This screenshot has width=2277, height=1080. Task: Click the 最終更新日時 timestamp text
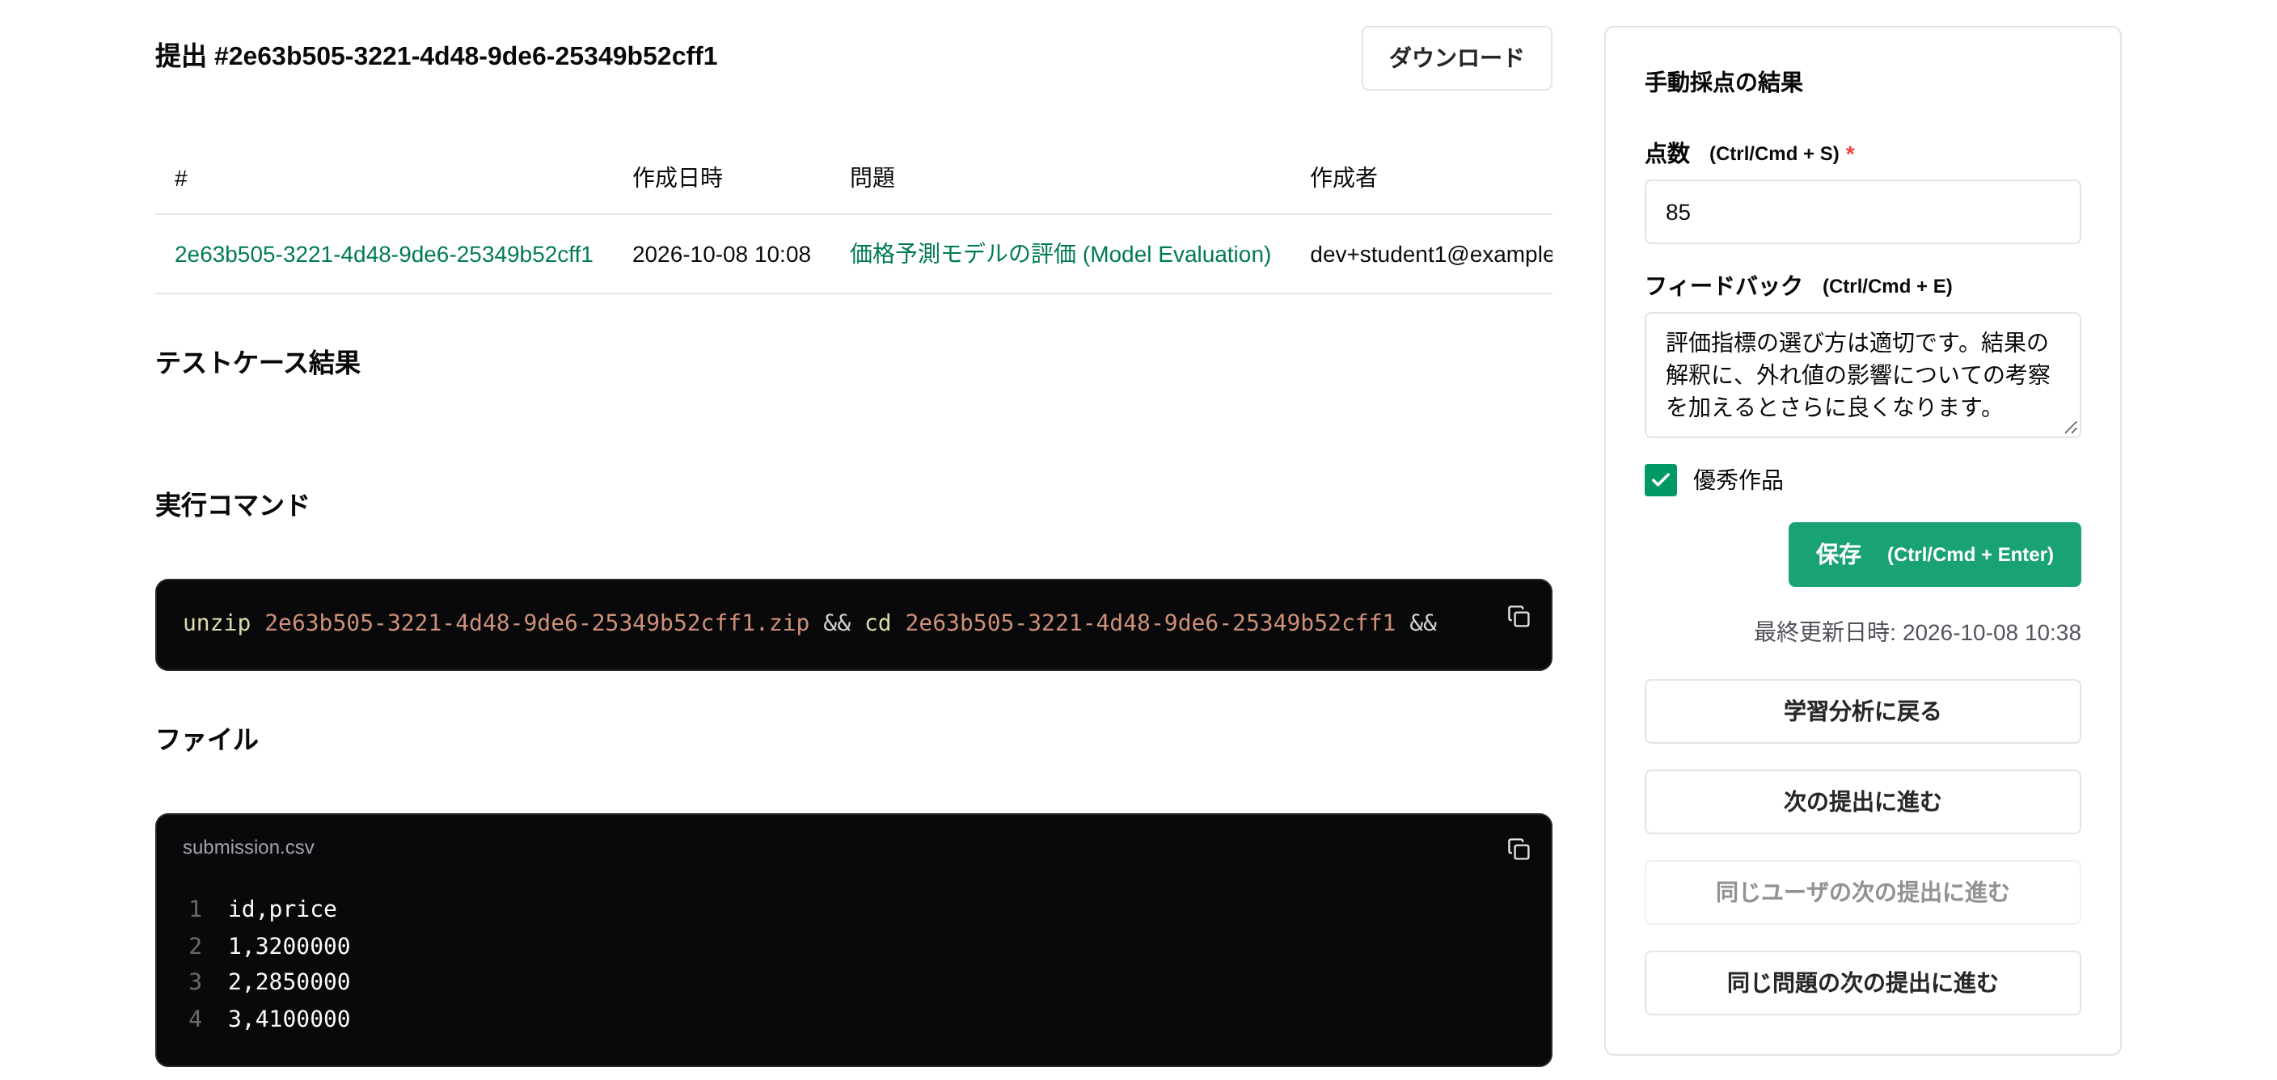1917,633
